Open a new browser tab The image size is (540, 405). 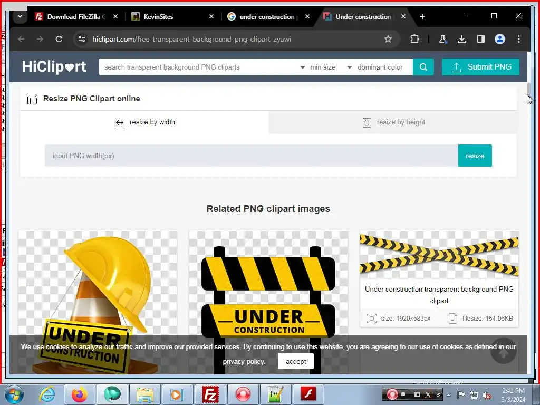pyautogui.click(x=422, y=16)
